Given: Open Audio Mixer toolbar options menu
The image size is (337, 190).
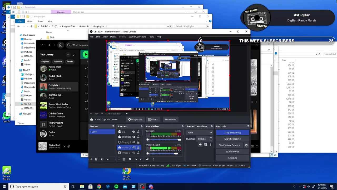Looking at the screenshot, I should pos(153,159).
